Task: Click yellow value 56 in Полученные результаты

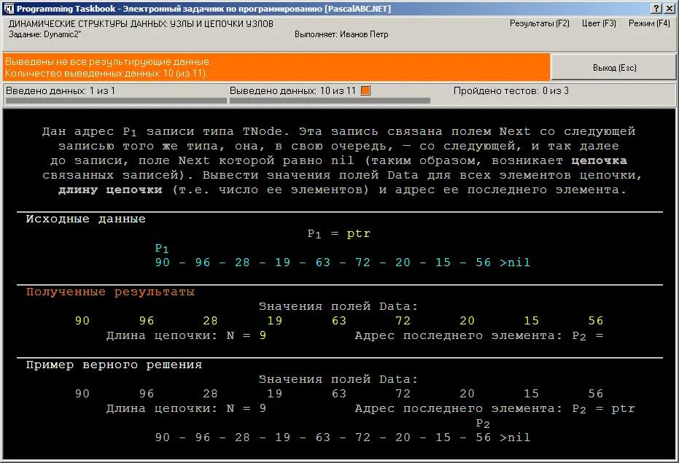Action: (595, 321)
